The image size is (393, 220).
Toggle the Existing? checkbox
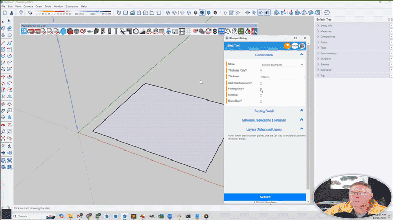pyautogui.click(x=261, y=95)
